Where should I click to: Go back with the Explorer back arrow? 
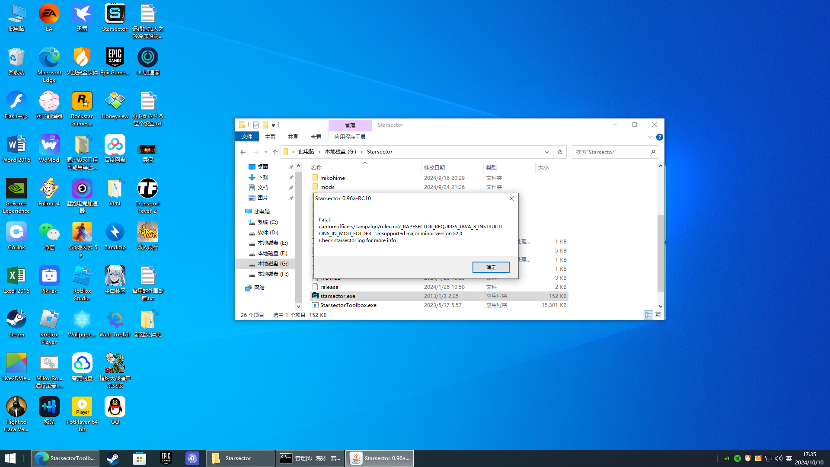[x=243, y=152]
